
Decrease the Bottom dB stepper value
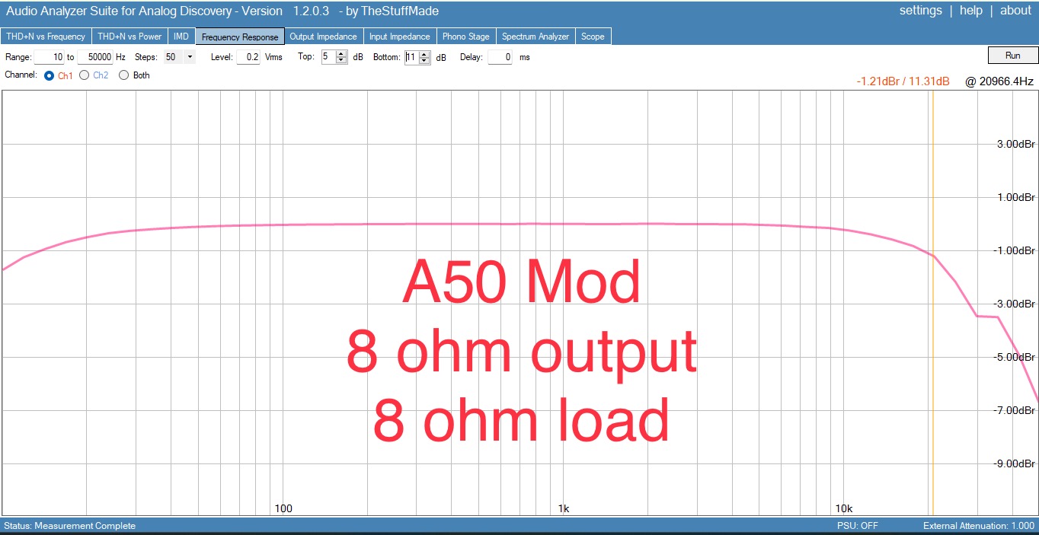(425, 61)
